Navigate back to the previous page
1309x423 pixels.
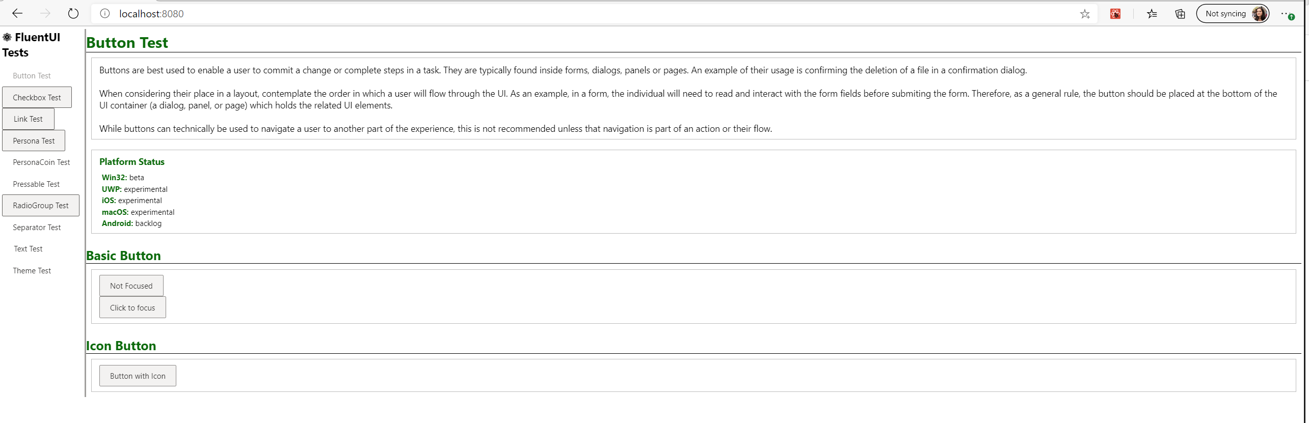[17, 14]
